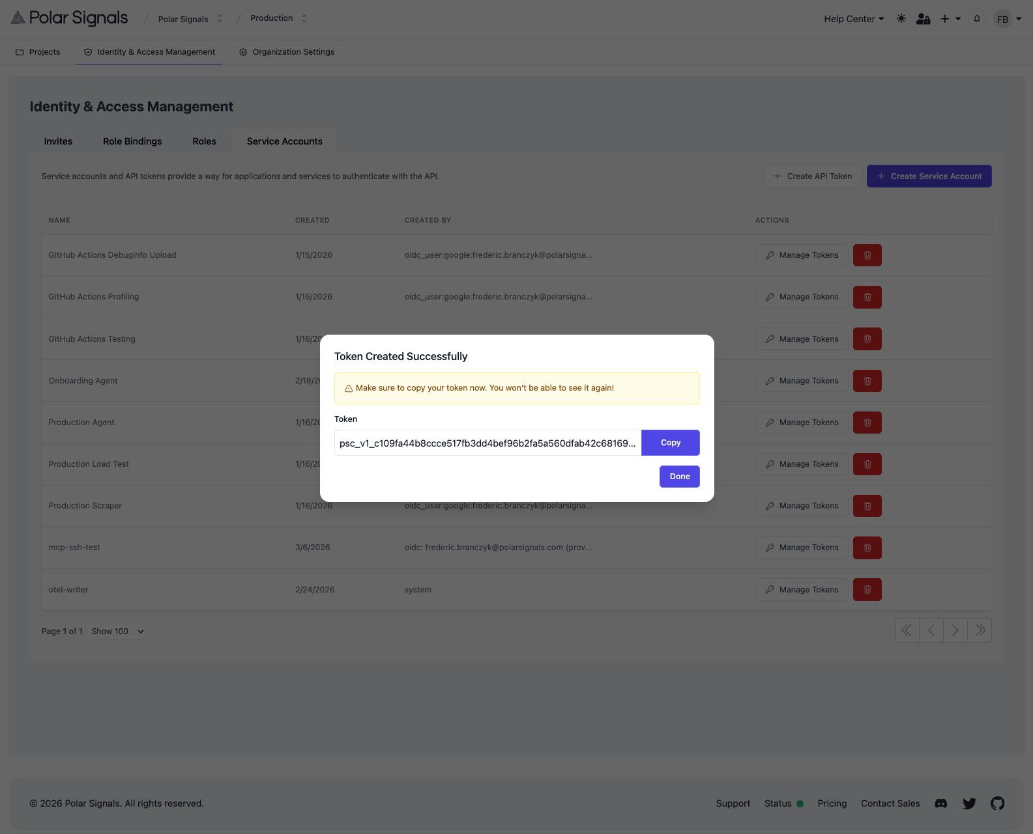1033x834 pixels.
Task: Delete the otel-writer account
Action: [867, 590]
